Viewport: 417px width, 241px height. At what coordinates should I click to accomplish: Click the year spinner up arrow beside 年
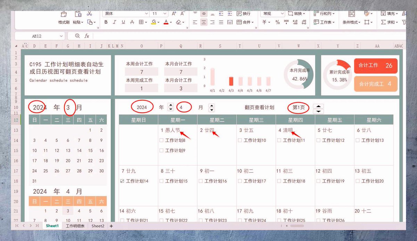(170, 105)
